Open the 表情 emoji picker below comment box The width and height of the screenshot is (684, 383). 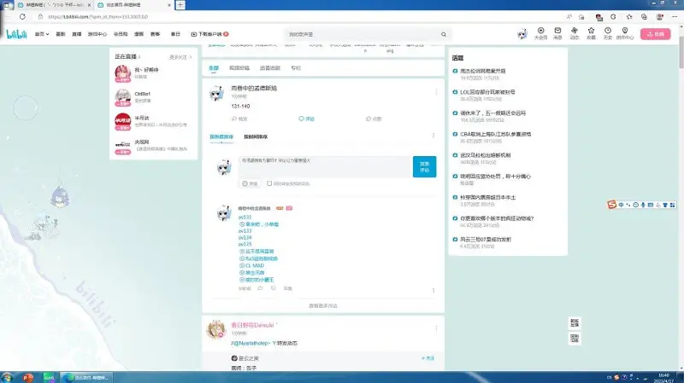pyautogui.click(x=250, y=183)
